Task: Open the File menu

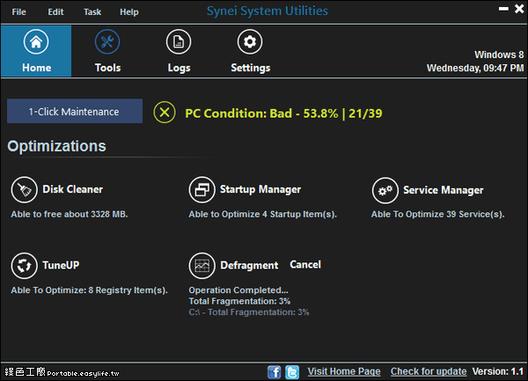Action: [19, 12]
